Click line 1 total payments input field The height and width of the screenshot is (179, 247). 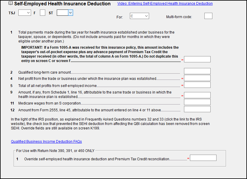coord(197,59)
